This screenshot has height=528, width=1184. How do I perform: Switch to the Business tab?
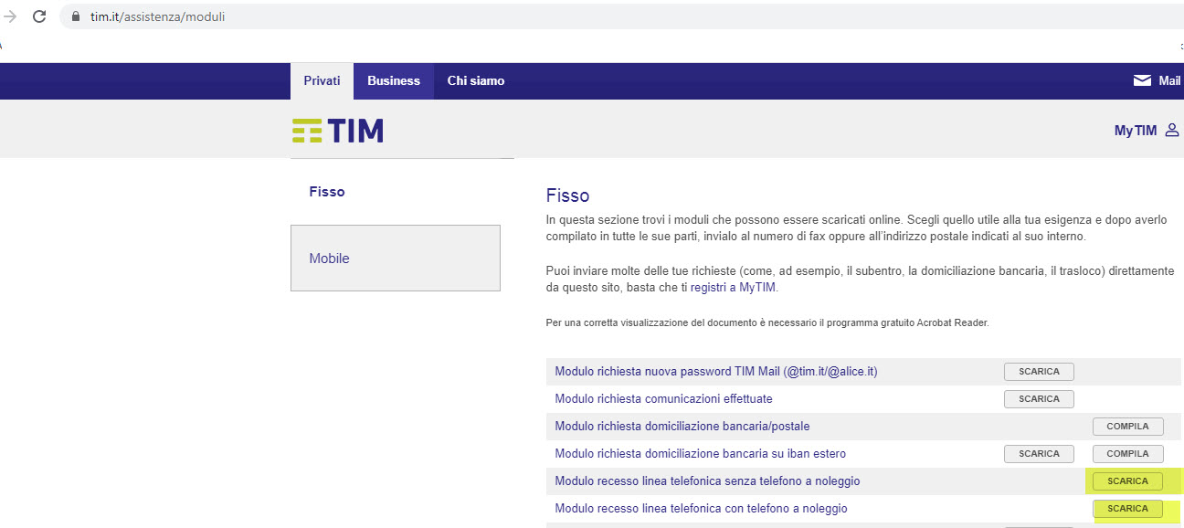pyautogui.click(x=394, y=81)
